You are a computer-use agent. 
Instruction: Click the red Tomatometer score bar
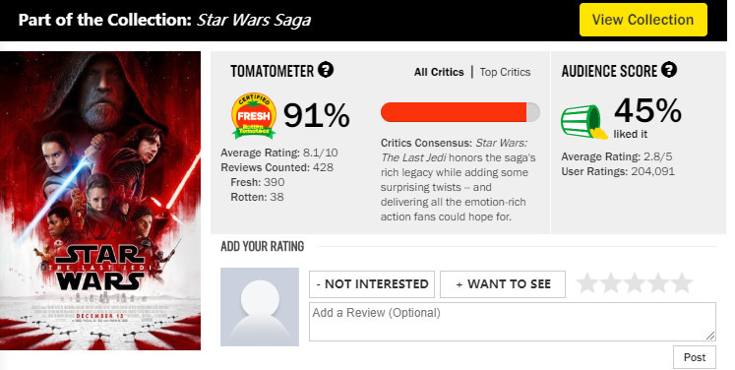[x=459, y=112]
